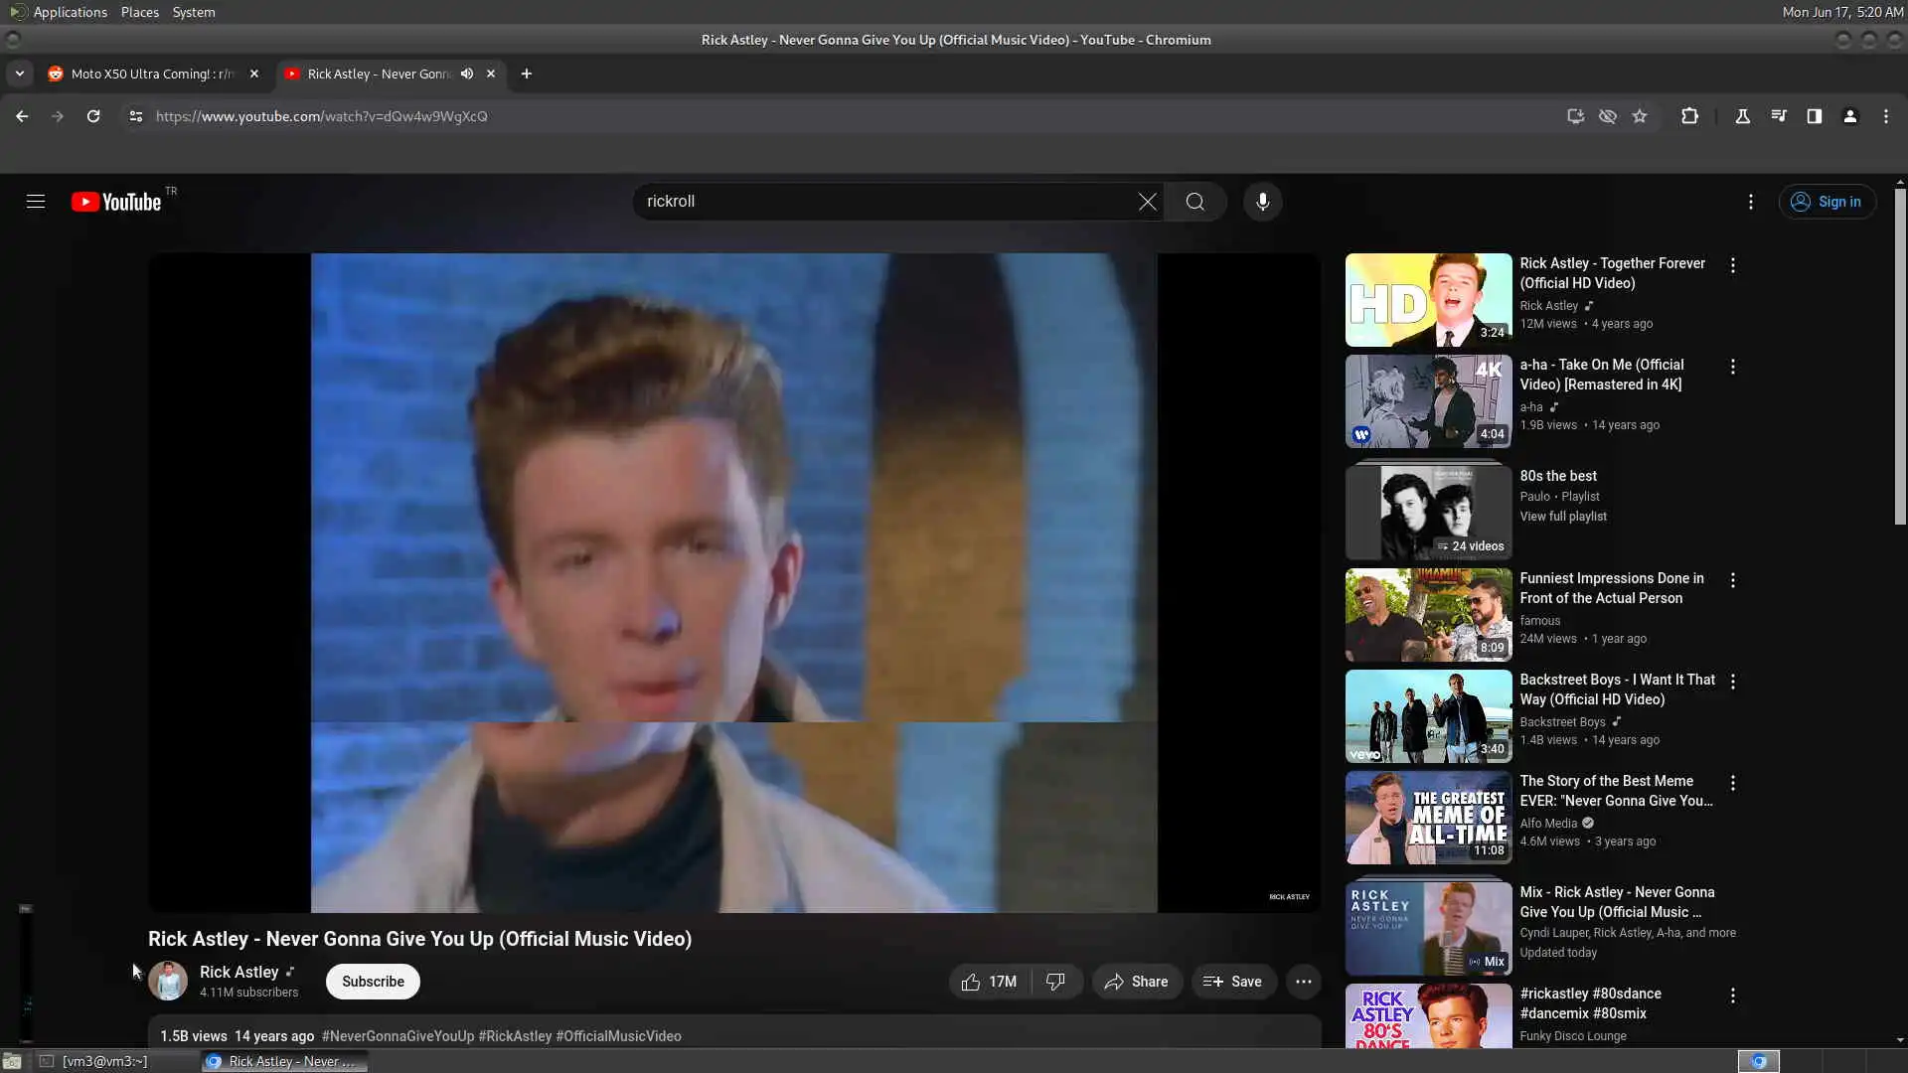Open the Chromium extensions puzzle icon
This screenshot has height=1073, width=1908.
click(x=1689, y=116)
